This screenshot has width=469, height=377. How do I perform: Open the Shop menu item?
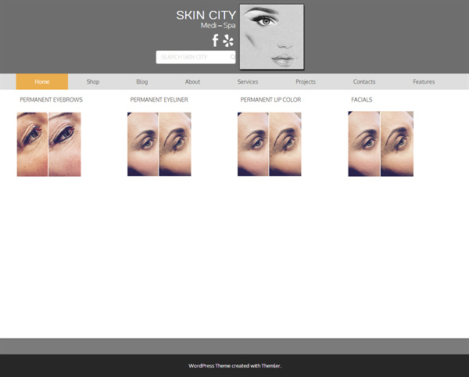(93, 81)
